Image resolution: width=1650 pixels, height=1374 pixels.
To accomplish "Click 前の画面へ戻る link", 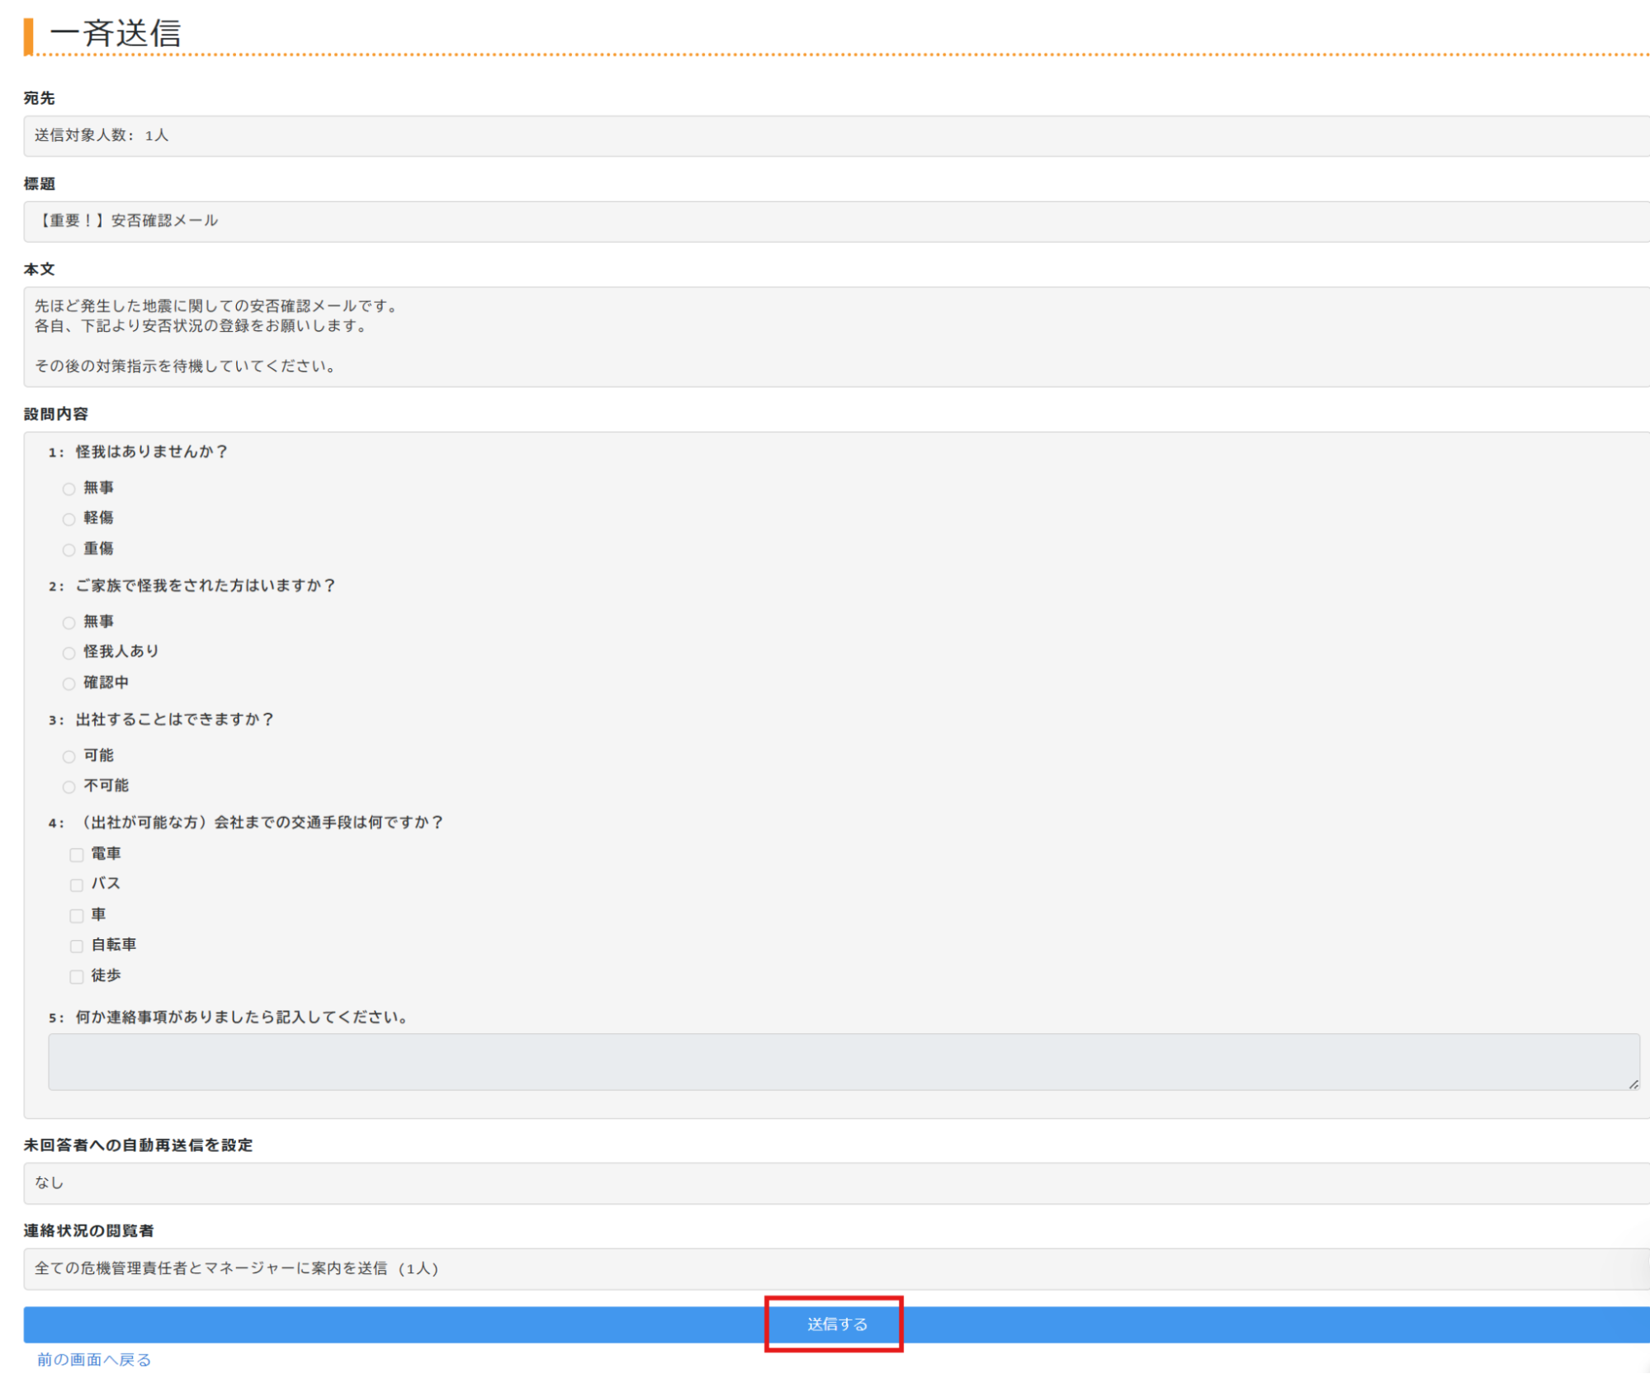I will pos(94,1359).
